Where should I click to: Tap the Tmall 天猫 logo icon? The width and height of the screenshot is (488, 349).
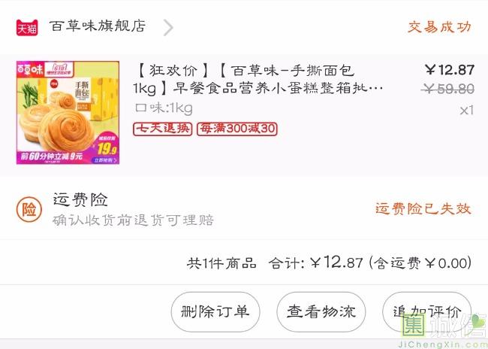click(x=27, y=27)
